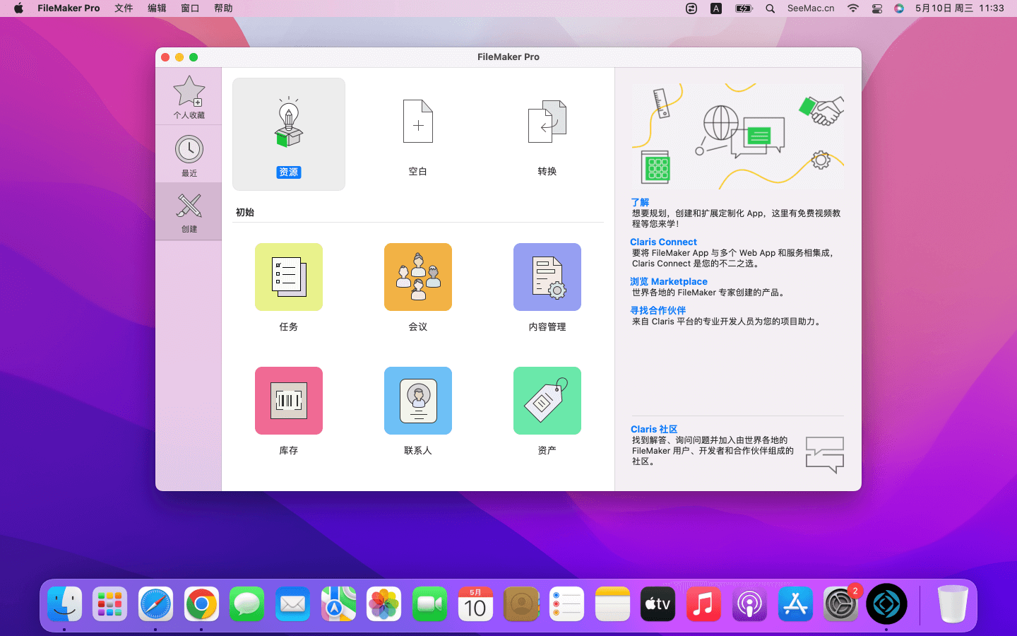
Task: Open the 会议 meetings starter template
Action: click(x=418, y=277)
